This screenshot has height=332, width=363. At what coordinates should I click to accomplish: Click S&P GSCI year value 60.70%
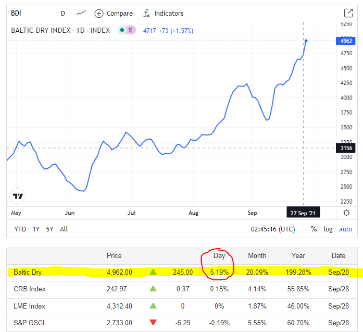pyautogui.click(x=298, y=323)
